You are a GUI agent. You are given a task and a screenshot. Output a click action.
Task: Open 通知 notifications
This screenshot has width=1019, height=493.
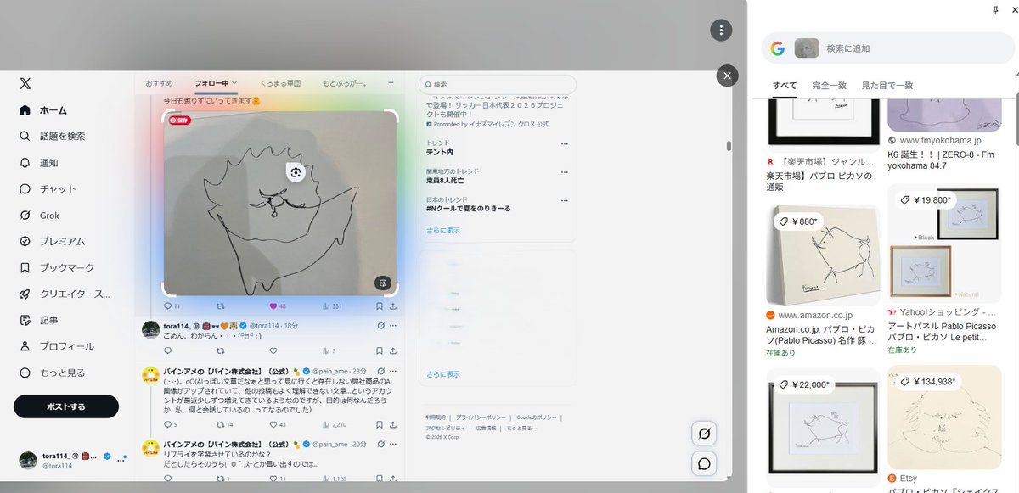pos(39,163)
